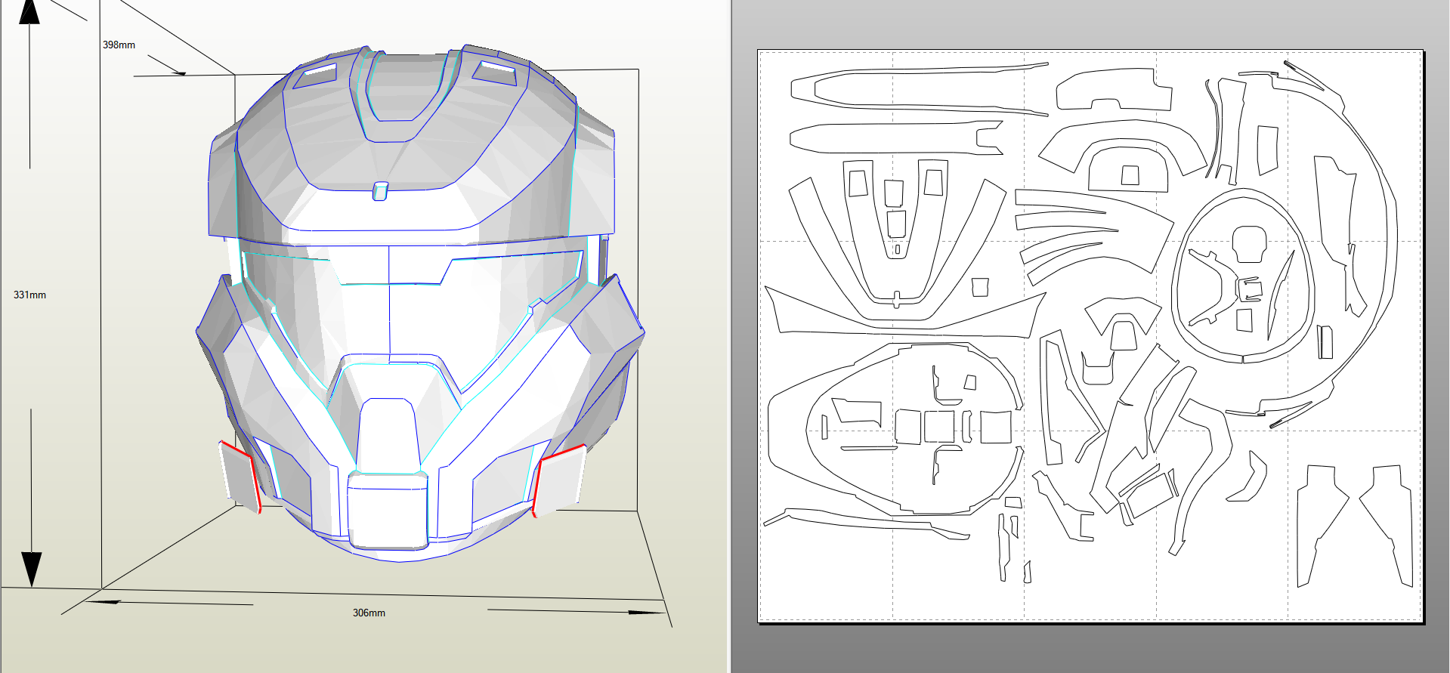Click the 398mm depth dimension label
1450x673 pixels.
(119, 45)
